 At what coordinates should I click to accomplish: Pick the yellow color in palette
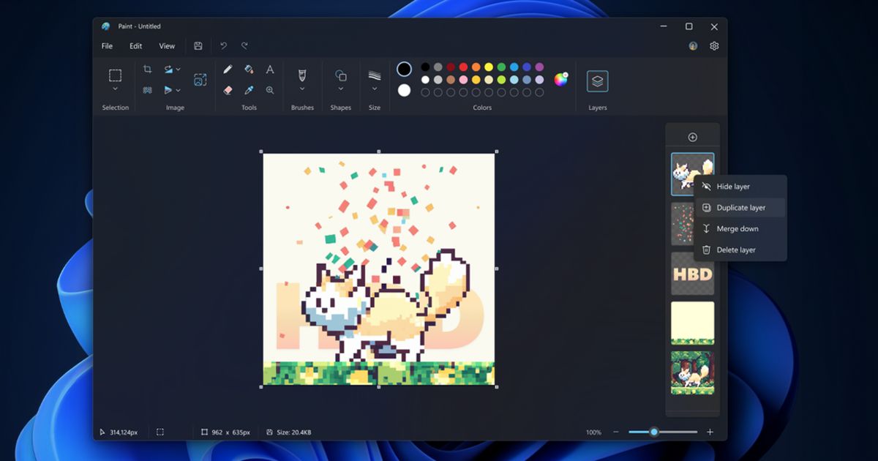point(489,67)
